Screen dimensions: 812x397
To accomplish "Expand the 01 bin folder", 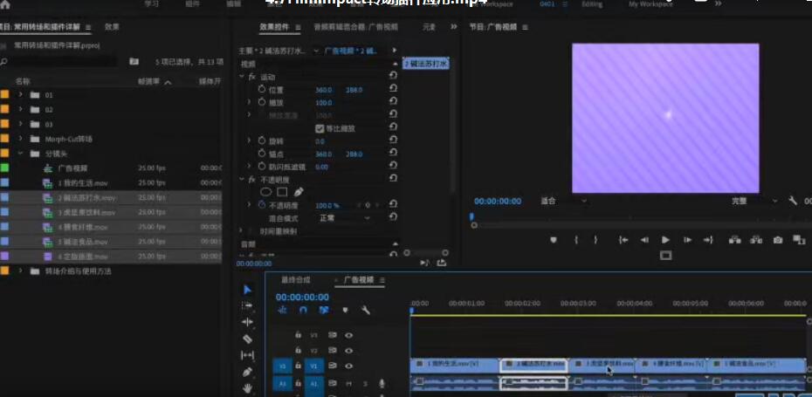I will tap(21, 94).
